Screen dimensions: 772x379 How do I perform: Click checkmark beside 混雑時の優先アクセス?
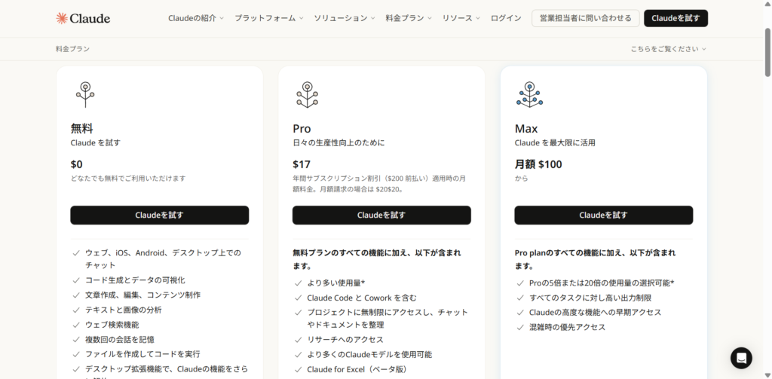[520, 327]
